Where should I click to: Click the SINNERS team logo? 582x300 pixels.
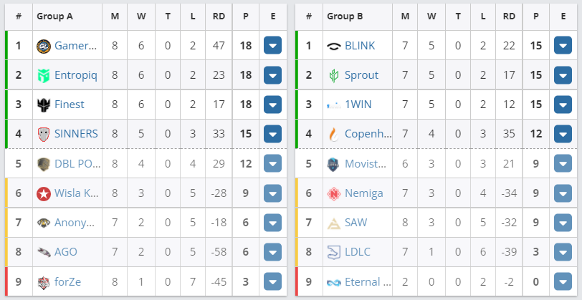tap(44, 134)
